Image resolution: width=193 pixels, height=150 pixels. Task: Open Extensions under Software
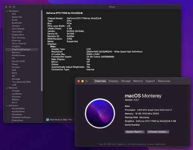(x=17, y=120)
